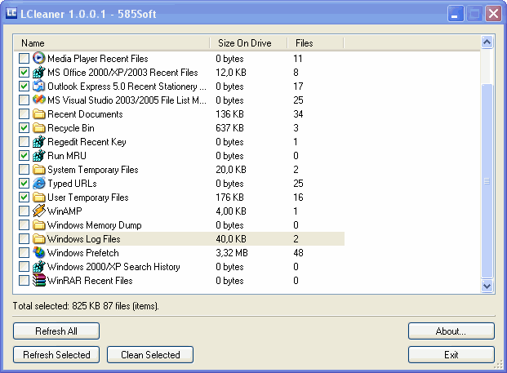Click the LCleaner title bar app icon
Viewport: 507px width, 373px height.
tap(11, 13)
